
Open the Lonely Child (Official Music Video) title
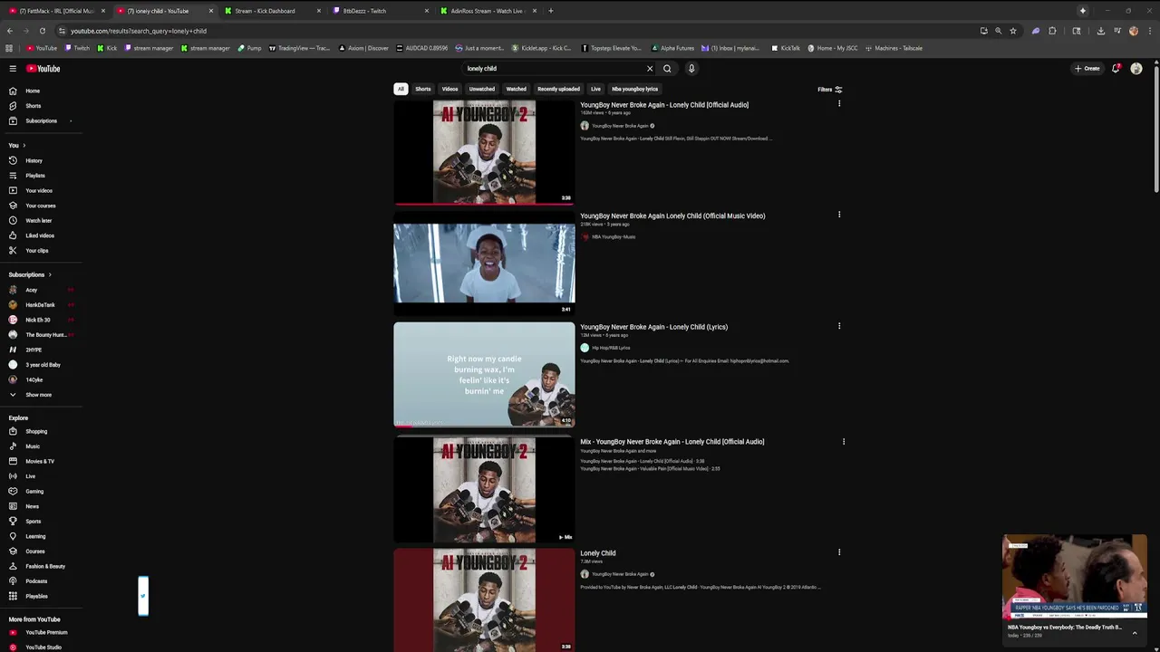pos(672,216)
